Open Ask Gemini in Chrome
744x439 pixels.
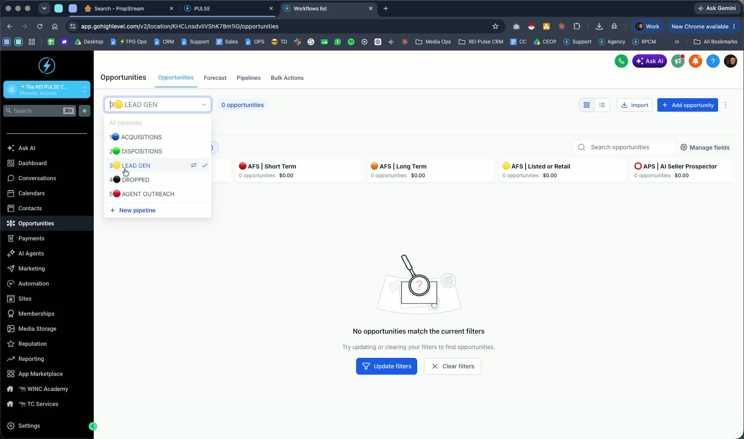click(x=717, y=8)
